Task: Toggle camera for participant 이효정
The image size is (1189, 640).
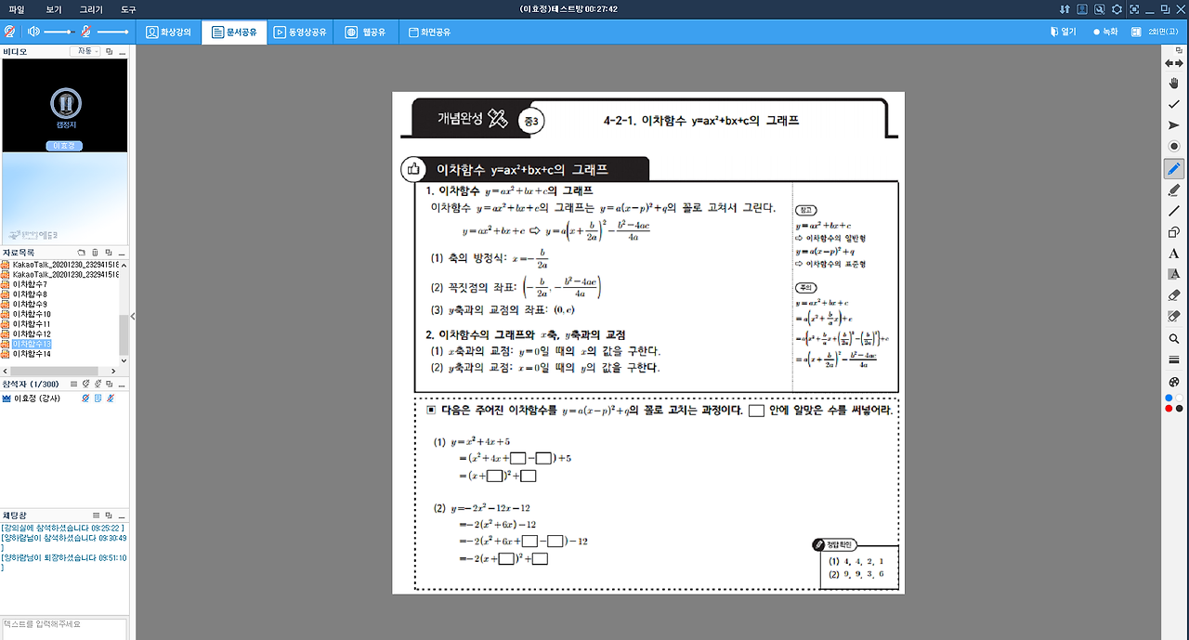Action: click(x=85, y=398)
